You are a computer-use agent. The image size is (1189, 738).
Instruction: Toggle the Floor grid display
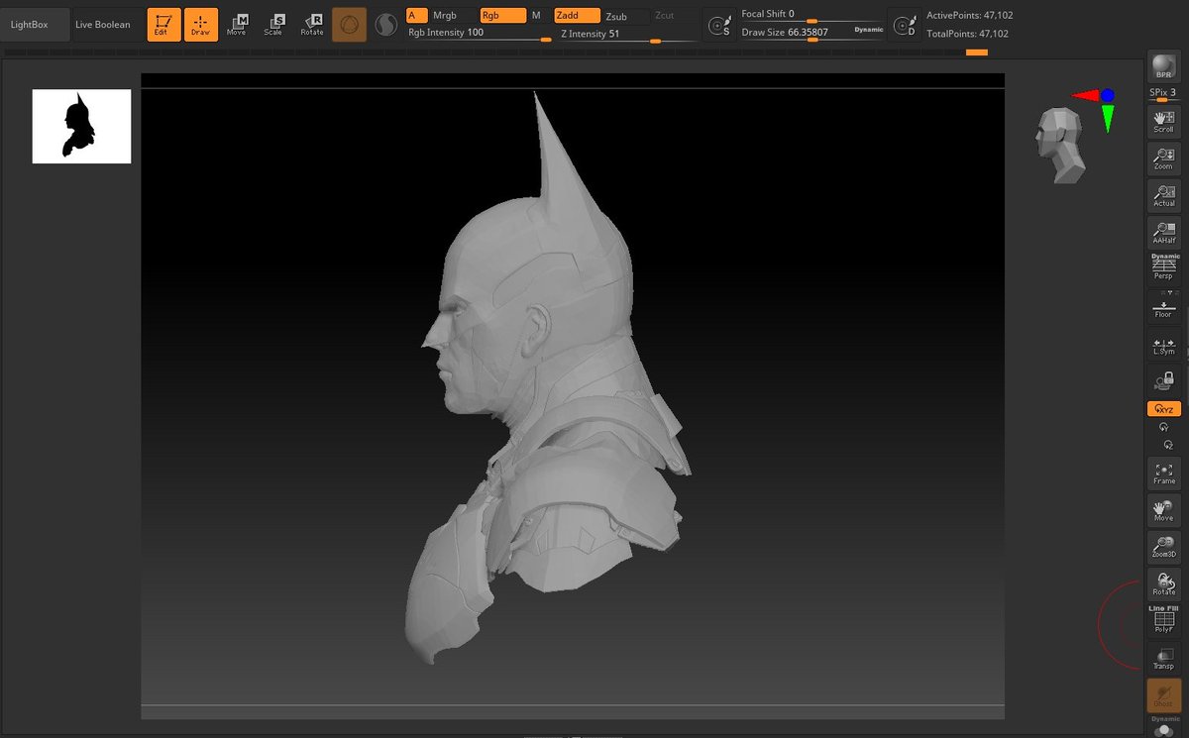pos(1162,304)
